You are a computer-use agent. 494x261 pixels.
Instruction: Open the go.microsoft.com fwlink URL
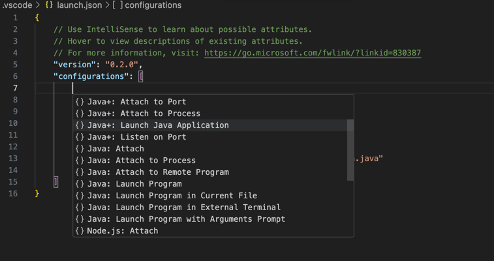point(312,53)
